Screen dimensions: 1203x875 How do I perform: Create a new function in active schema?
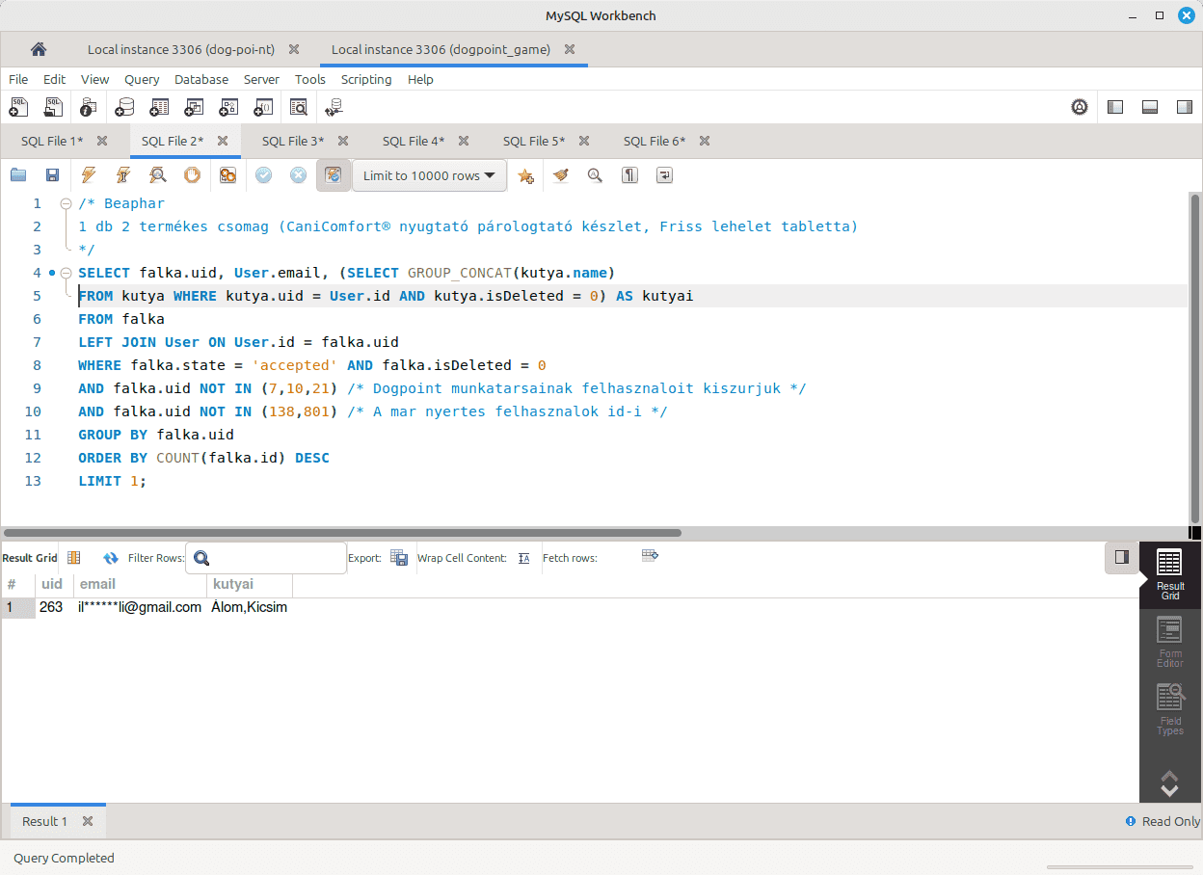(263, 107)
